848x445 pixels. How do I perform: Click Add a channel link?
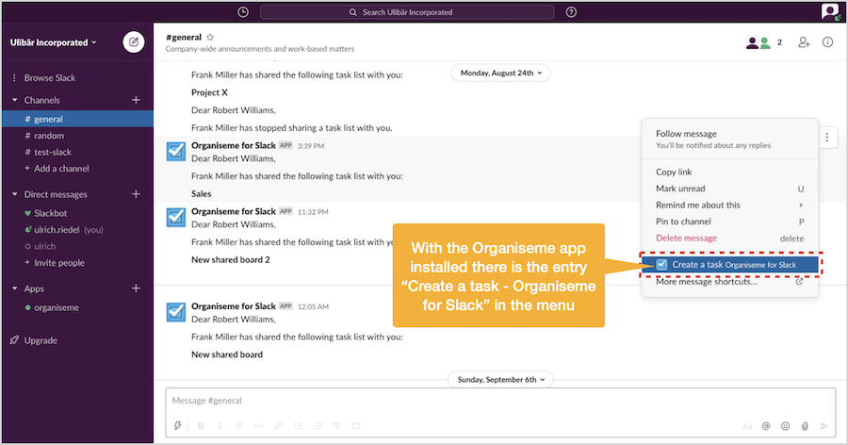tap(57, 169)
